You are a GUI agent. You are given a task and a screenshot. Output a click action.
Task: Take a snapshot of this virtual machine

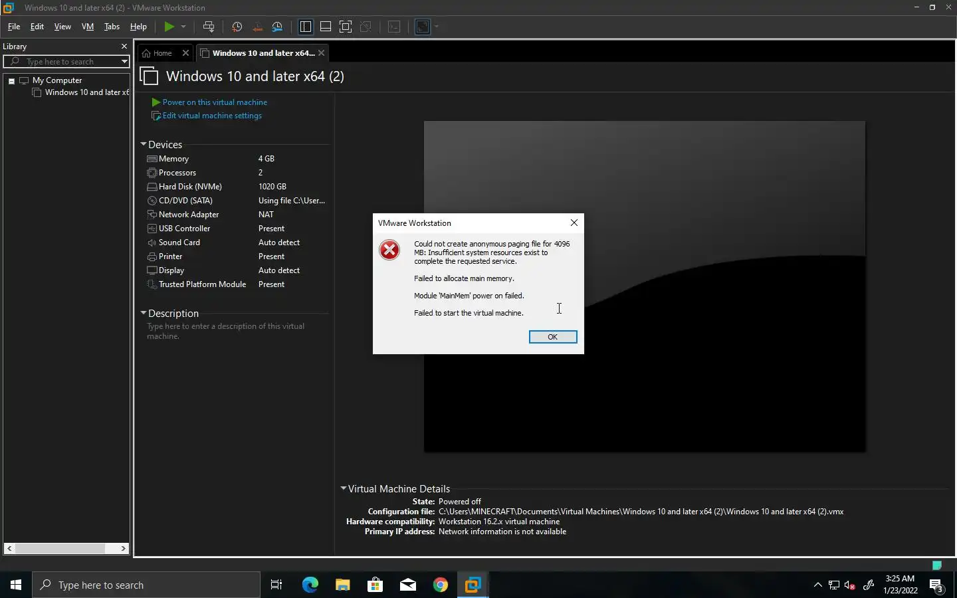tap(237, 27)
